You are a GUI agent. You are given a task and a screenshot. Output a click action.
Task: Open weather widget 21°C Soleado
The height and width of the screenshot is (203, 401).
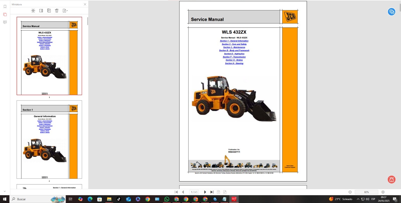pos(341,199)
